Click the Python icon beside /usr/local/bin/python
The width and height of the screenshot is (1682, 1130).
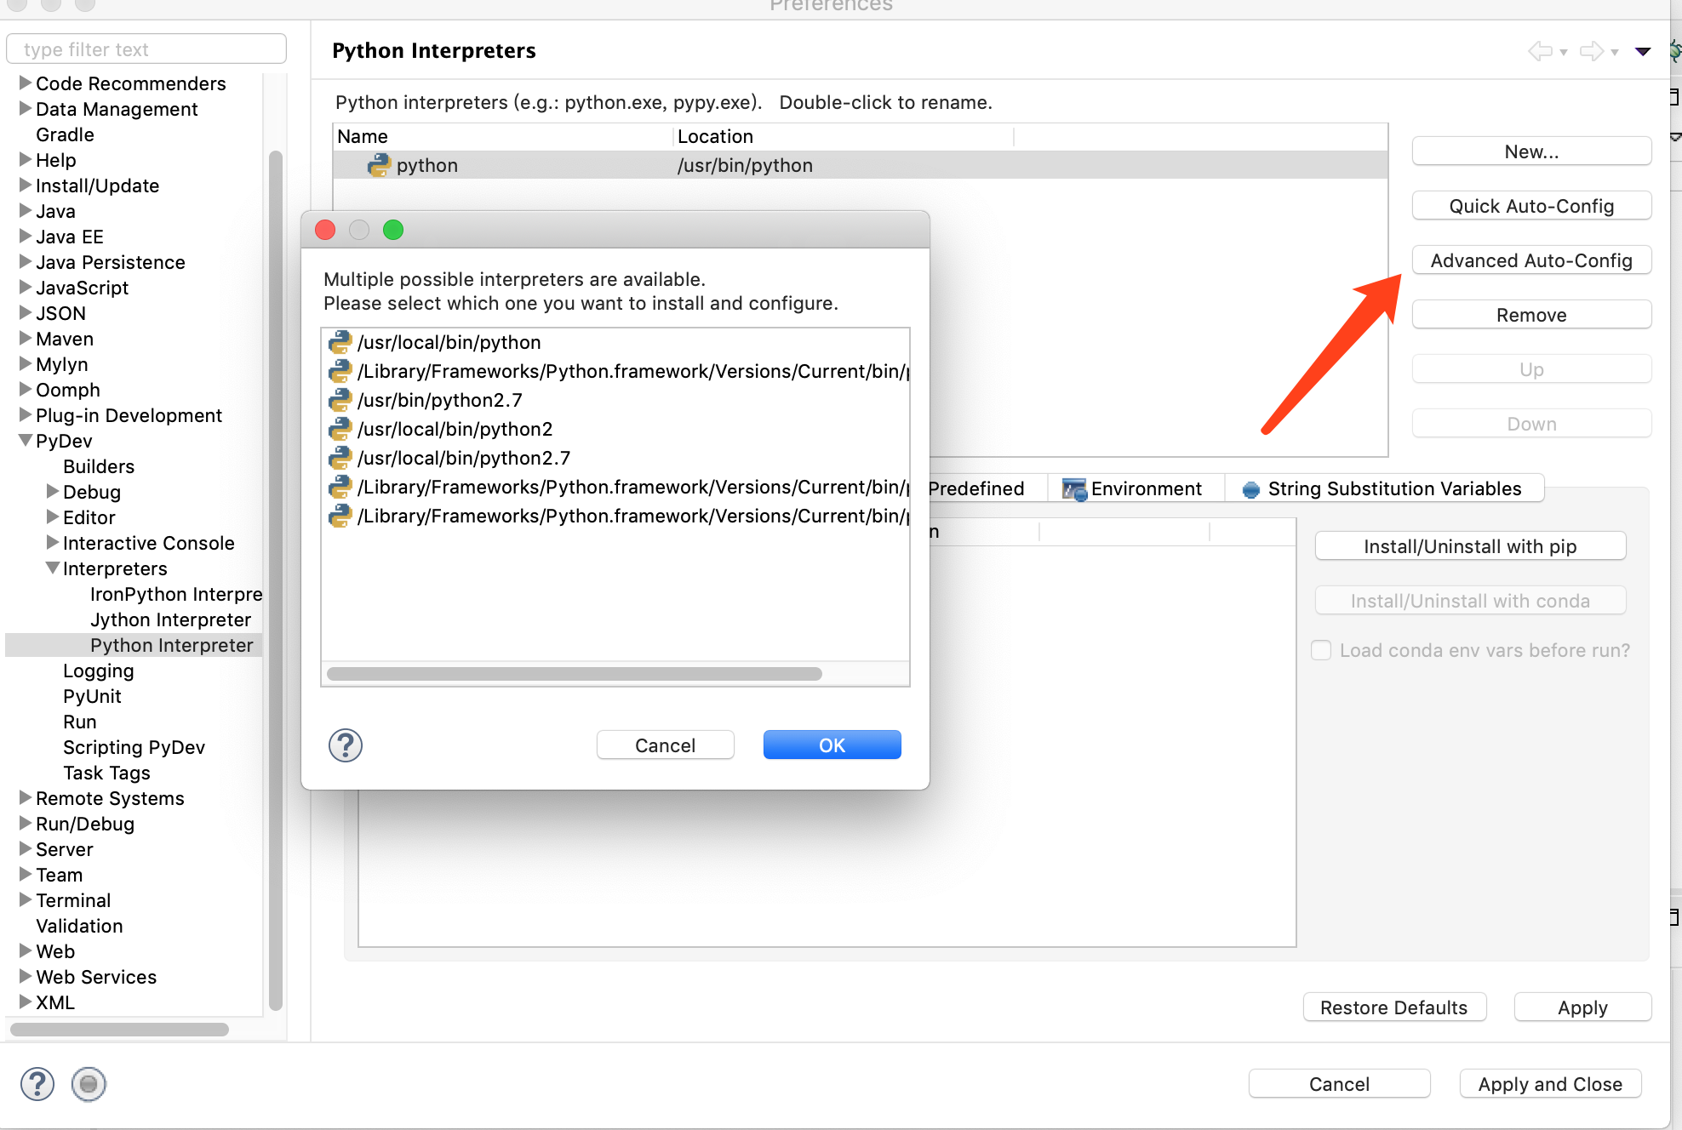340,342
